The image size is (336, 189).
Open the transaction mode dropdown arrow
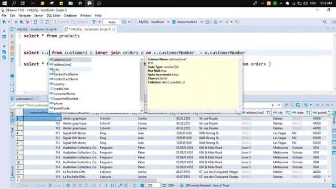[x=99, y=22]
